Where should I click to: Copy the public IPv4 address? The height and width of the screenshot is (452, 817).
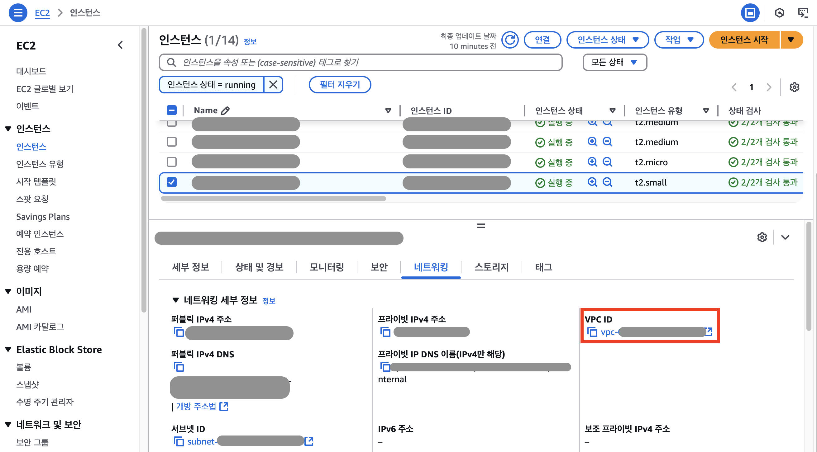pyautogui.click(x=179, y=332)
